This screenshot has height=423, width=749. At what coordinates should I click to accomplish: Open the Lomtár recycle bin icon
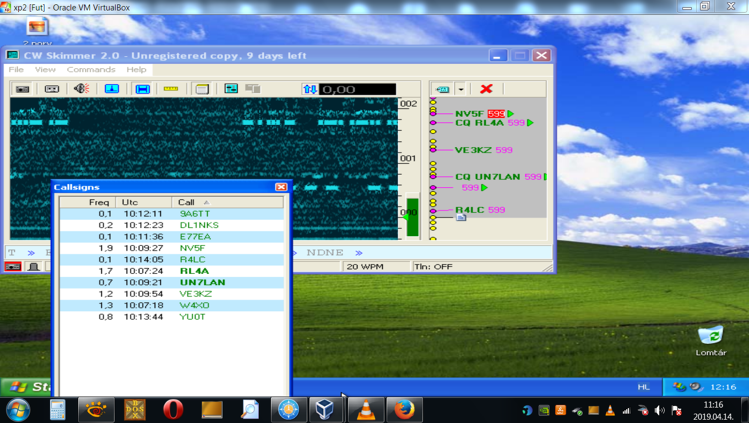(711, 340)
